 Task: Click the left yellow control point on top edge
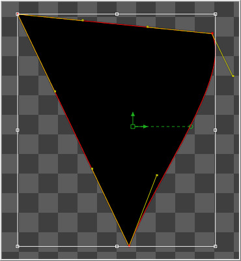83,20
